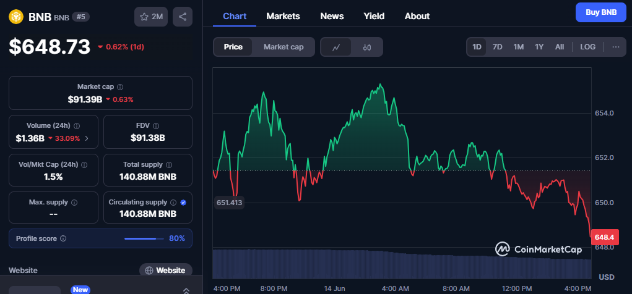The height and width of the screenshot is (294, 632).
Task: Add BNB to watchlist via star button
Action: 151,17
